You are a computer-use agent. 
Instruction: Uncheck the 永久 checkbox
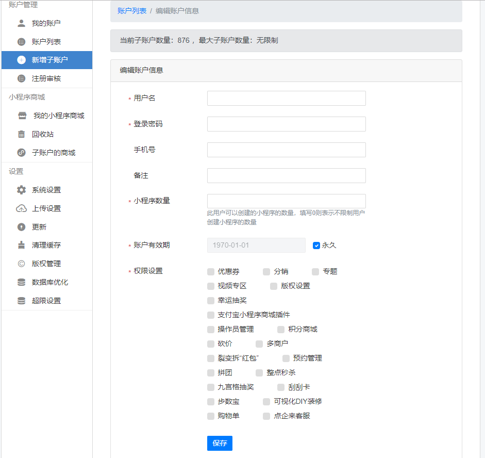coord(316,245)
